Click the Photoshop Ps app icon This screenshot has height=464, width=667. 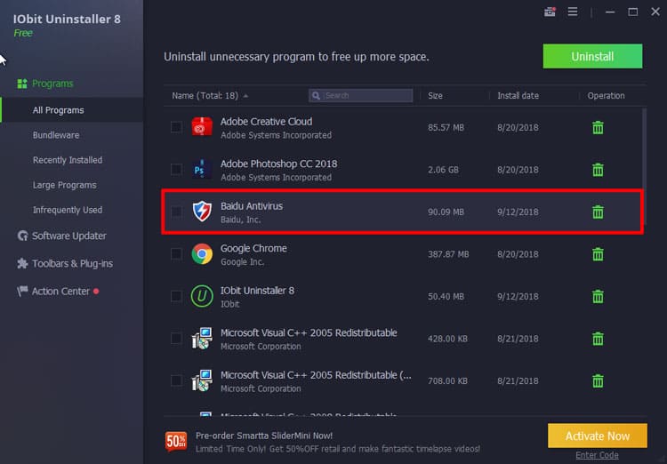click(202, 169)
